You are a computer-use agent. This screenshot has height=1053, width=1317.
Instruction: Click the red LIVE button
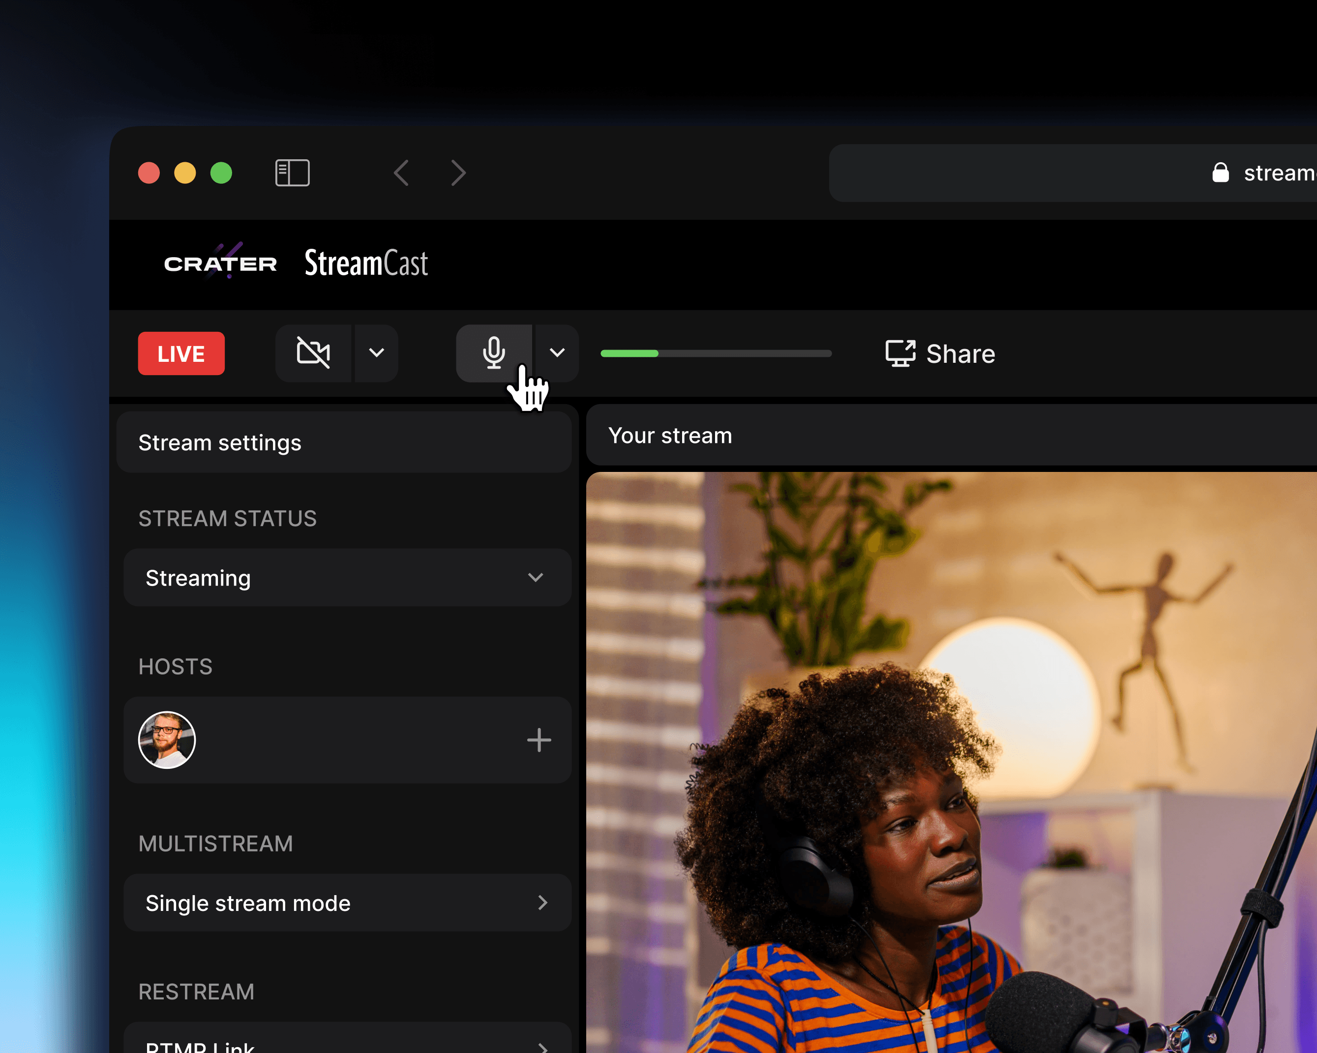pyautogui.click(x=181, y=353)
